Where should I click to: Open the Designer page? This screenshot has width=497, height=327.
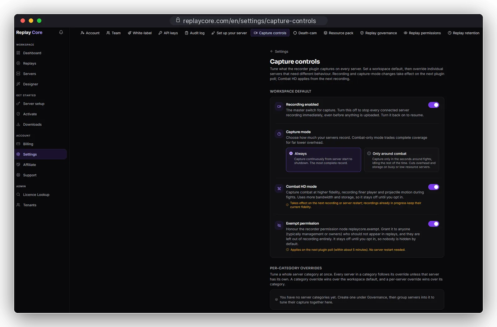coord(40,84)
